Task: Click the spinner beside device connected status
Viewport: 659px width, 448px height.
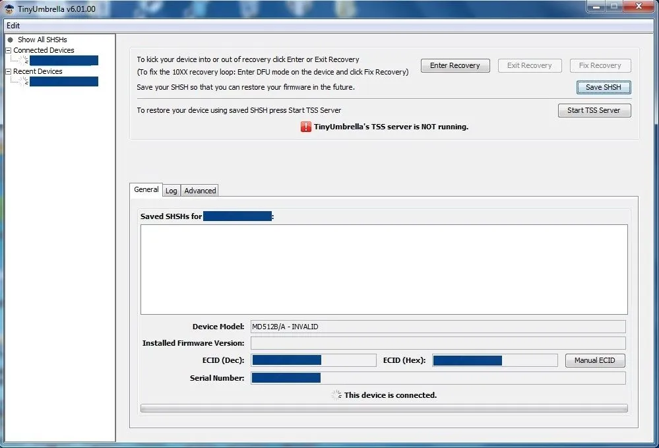Action: pos(336,395)
